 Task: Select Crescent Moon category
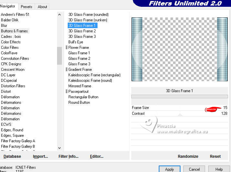click(x=13, y=70)
